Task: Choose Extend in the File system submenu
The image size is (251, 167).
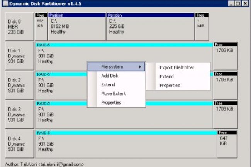Action: click(167, 76)
